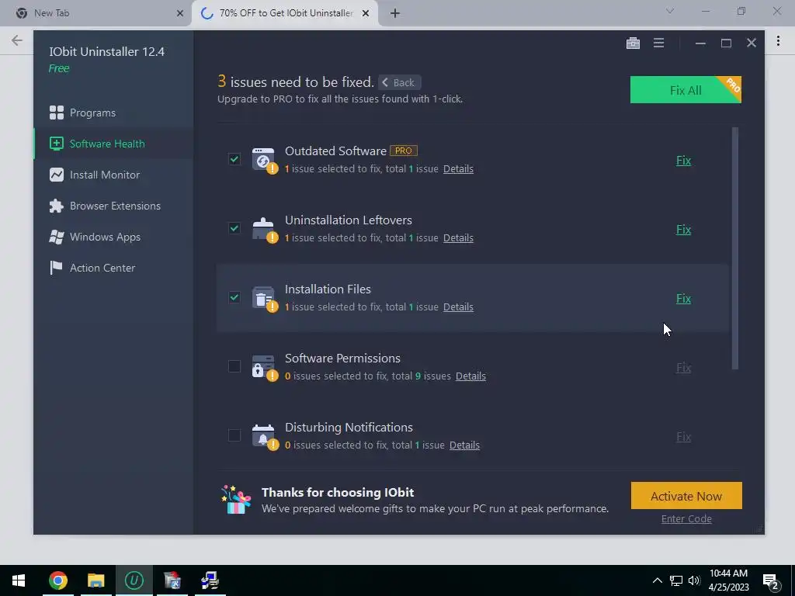This screenshot has height=596, width=795.
Task: Fix the Installation Files issue
Action: pyautogui.click(x=683, y=299)
